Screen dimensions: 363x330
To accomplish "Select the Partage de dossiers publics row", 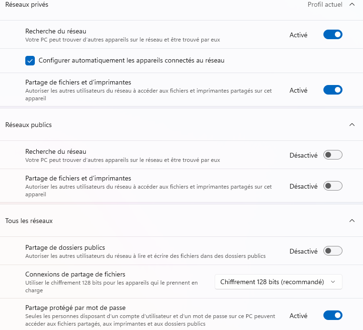I will click(x=181, y=251).
